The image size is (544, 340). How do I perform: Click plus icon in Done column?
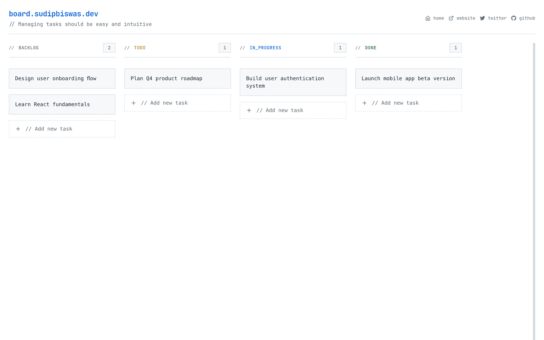coord(365,103)
